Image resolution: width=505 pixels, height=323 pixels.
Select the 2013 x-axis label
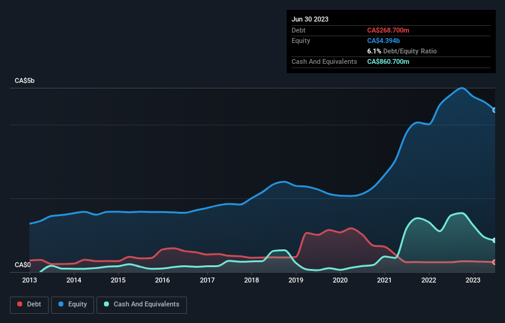[30, 280]
